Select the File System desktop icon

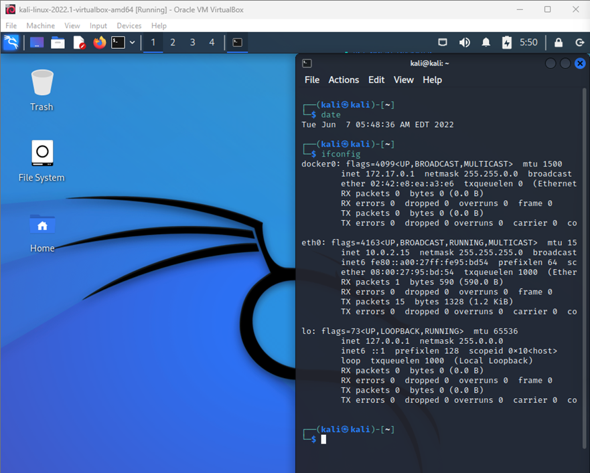pyautogui.click(x=42, y=161)
